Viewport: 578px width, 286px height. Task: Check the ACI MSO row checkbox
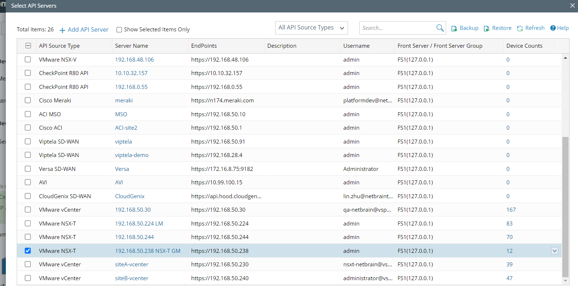28,114
